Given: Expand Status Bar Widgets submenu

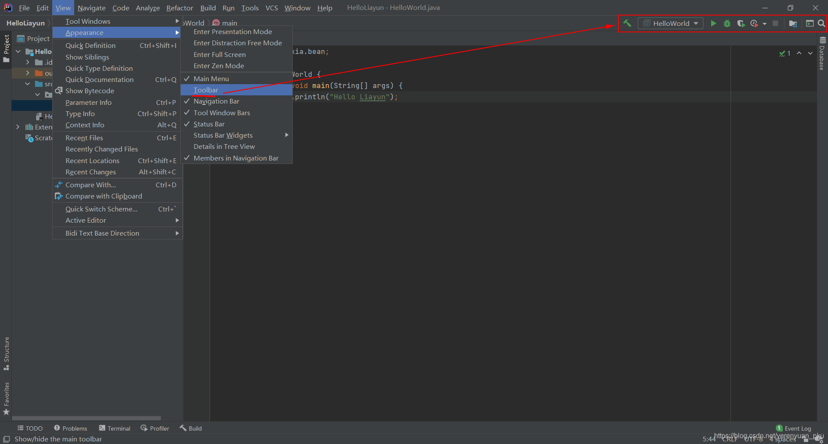Looking at the screenshot, I should pos(236,135).
